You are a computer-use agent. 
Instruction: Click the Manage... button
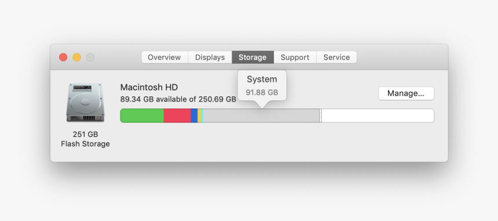(x=406, y=93)
